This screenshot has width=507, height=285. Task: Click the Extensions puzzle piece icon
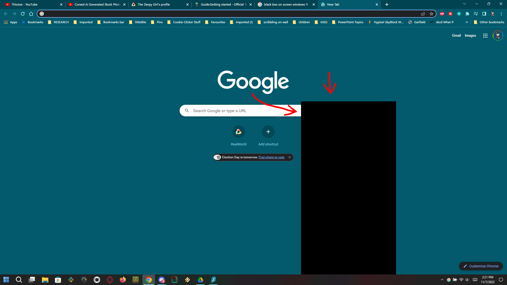click(467, 14)
